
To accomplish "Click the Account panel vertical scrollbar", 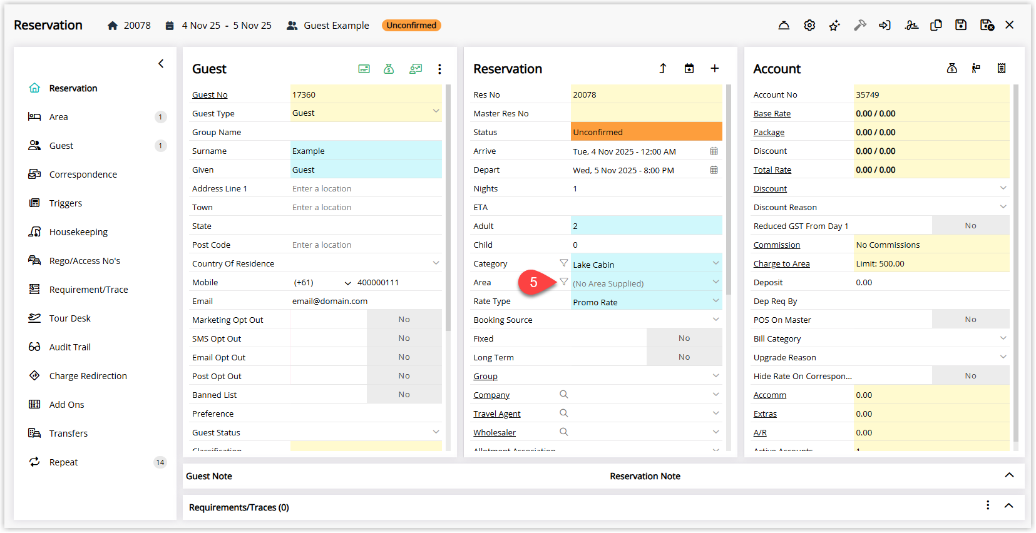I will click(x=1015, y=263).
